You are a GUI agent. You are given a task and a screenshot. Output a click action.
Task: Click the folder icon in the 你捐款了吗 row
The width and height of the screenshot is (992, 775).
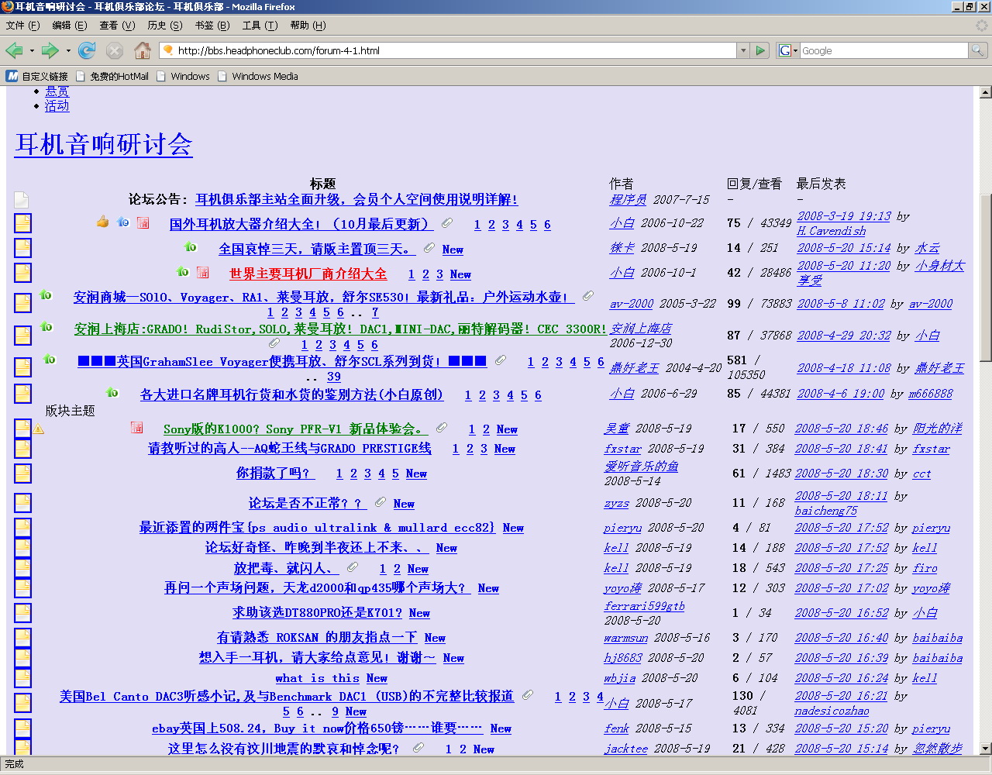[x=22, y=473]
